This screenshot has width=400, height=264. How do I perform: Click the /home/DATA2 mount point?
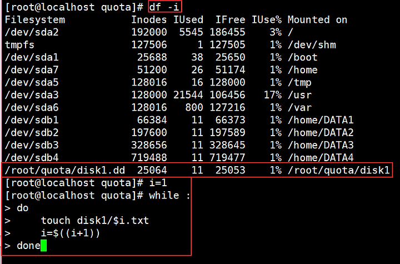tap(321, 132)
